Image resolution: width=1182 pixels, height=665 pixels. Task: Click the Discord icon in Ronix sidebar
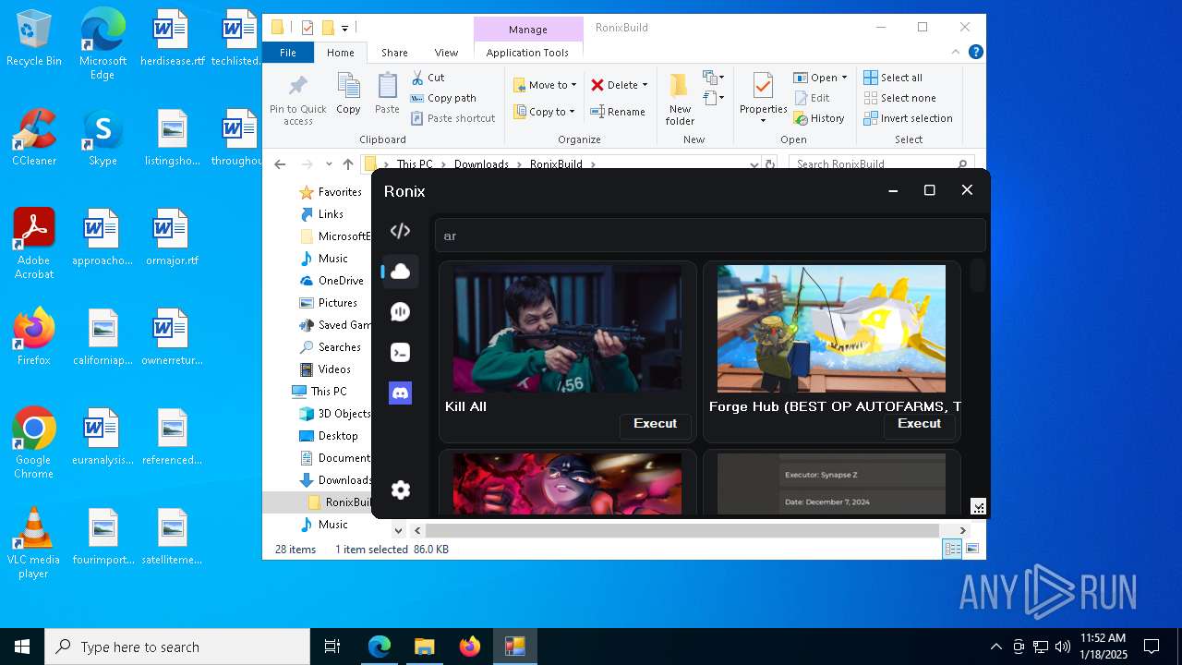pyautogui.click(x=400, y=393)
